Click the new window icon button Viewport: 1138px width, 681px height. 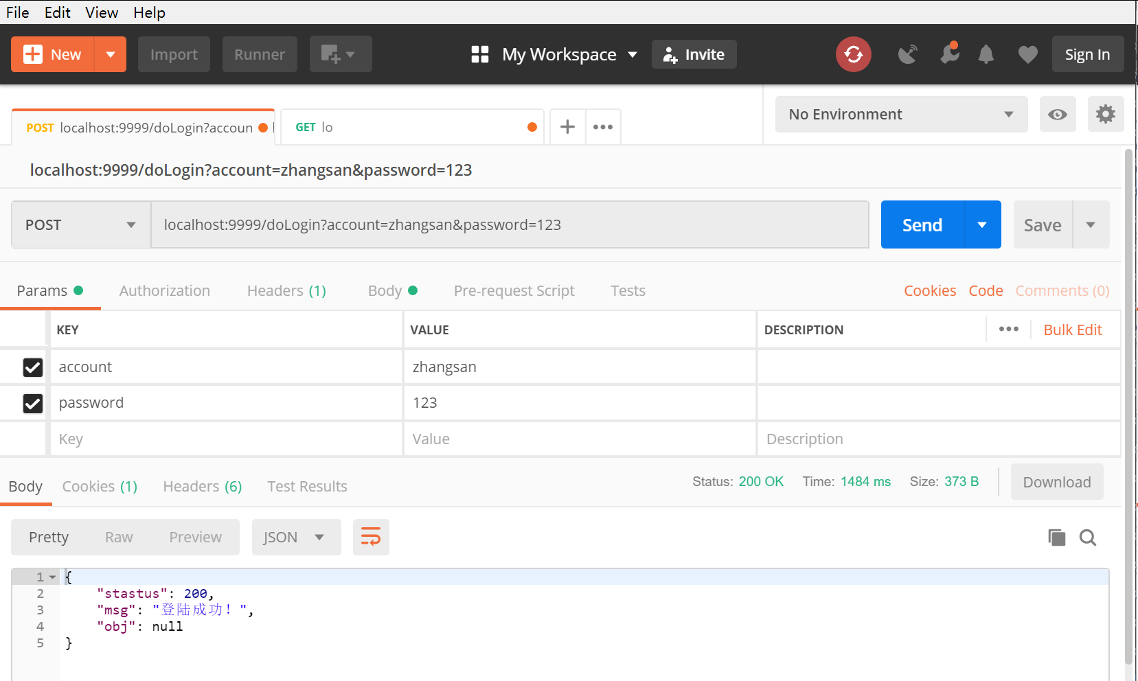coord(341,54)
